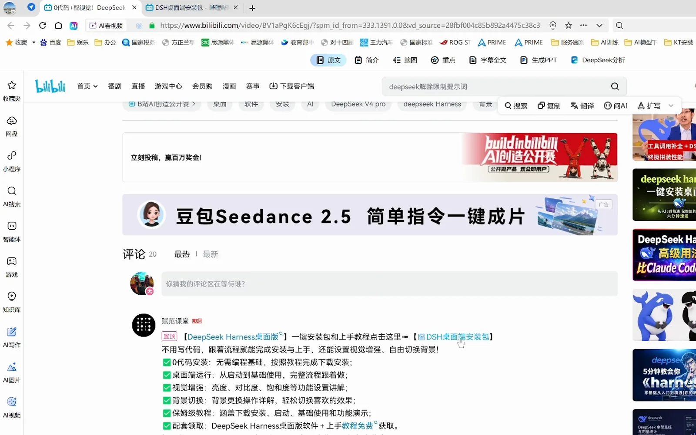Open the 知识库 sidebar icon
This screenshot has width=696, height=435.
[x=12, y=302]
